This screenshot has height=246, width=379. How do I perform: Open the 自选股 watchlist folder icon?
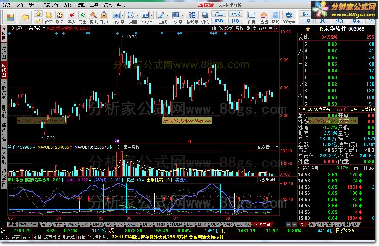116,15
